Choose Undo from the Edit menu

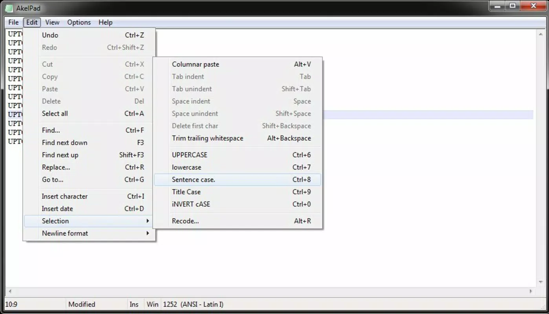(x=90, y=35)
